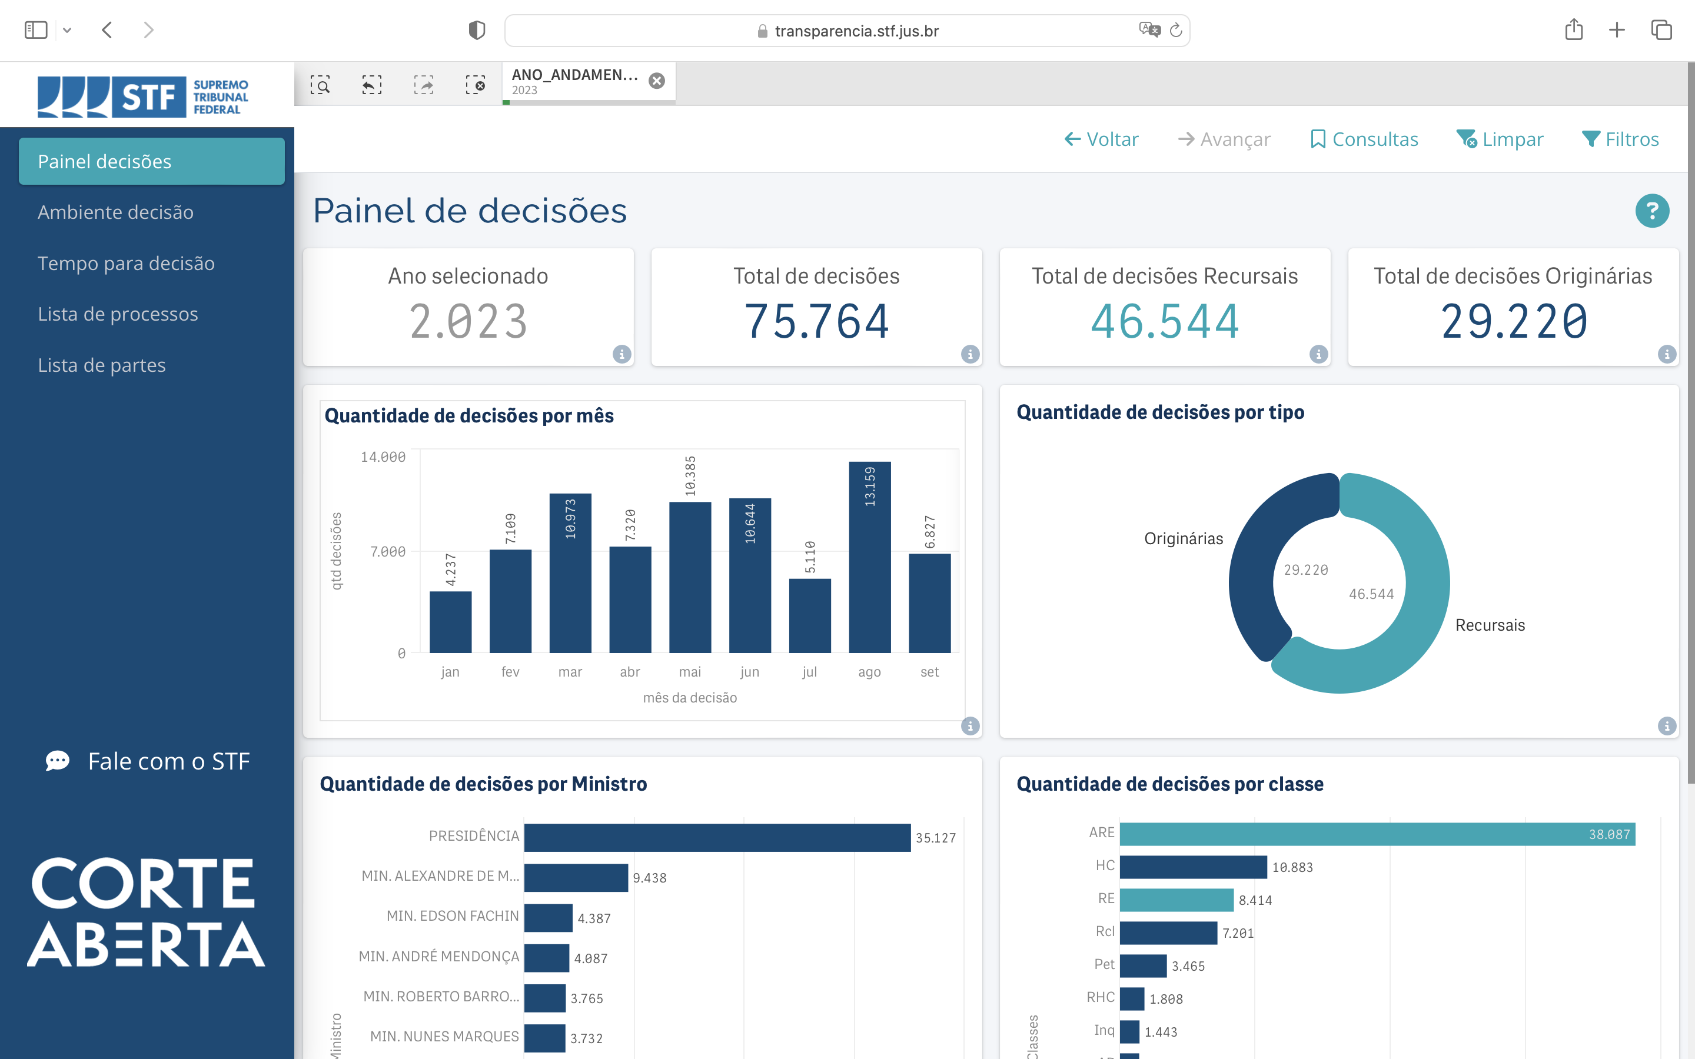Open the smart search selection tool

point(320,85)
